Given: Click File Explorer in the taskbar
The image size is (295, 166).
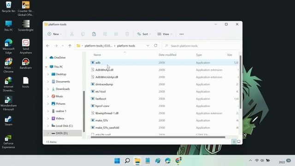Looking at the screenshot, I should 137,161.
